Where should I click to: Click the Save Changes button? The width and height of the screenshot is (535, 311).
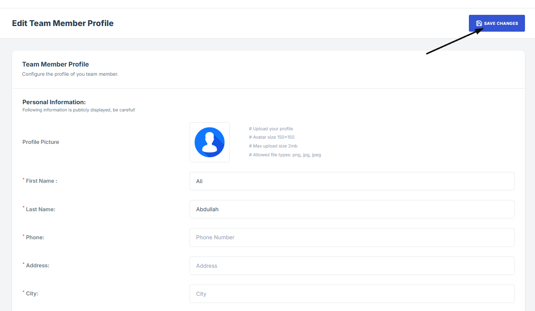[x=497, y=23]
